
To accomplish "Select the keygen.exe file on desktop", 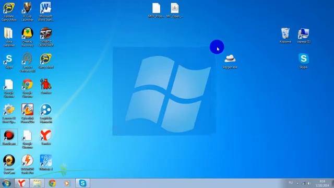I will coord(230,62).
